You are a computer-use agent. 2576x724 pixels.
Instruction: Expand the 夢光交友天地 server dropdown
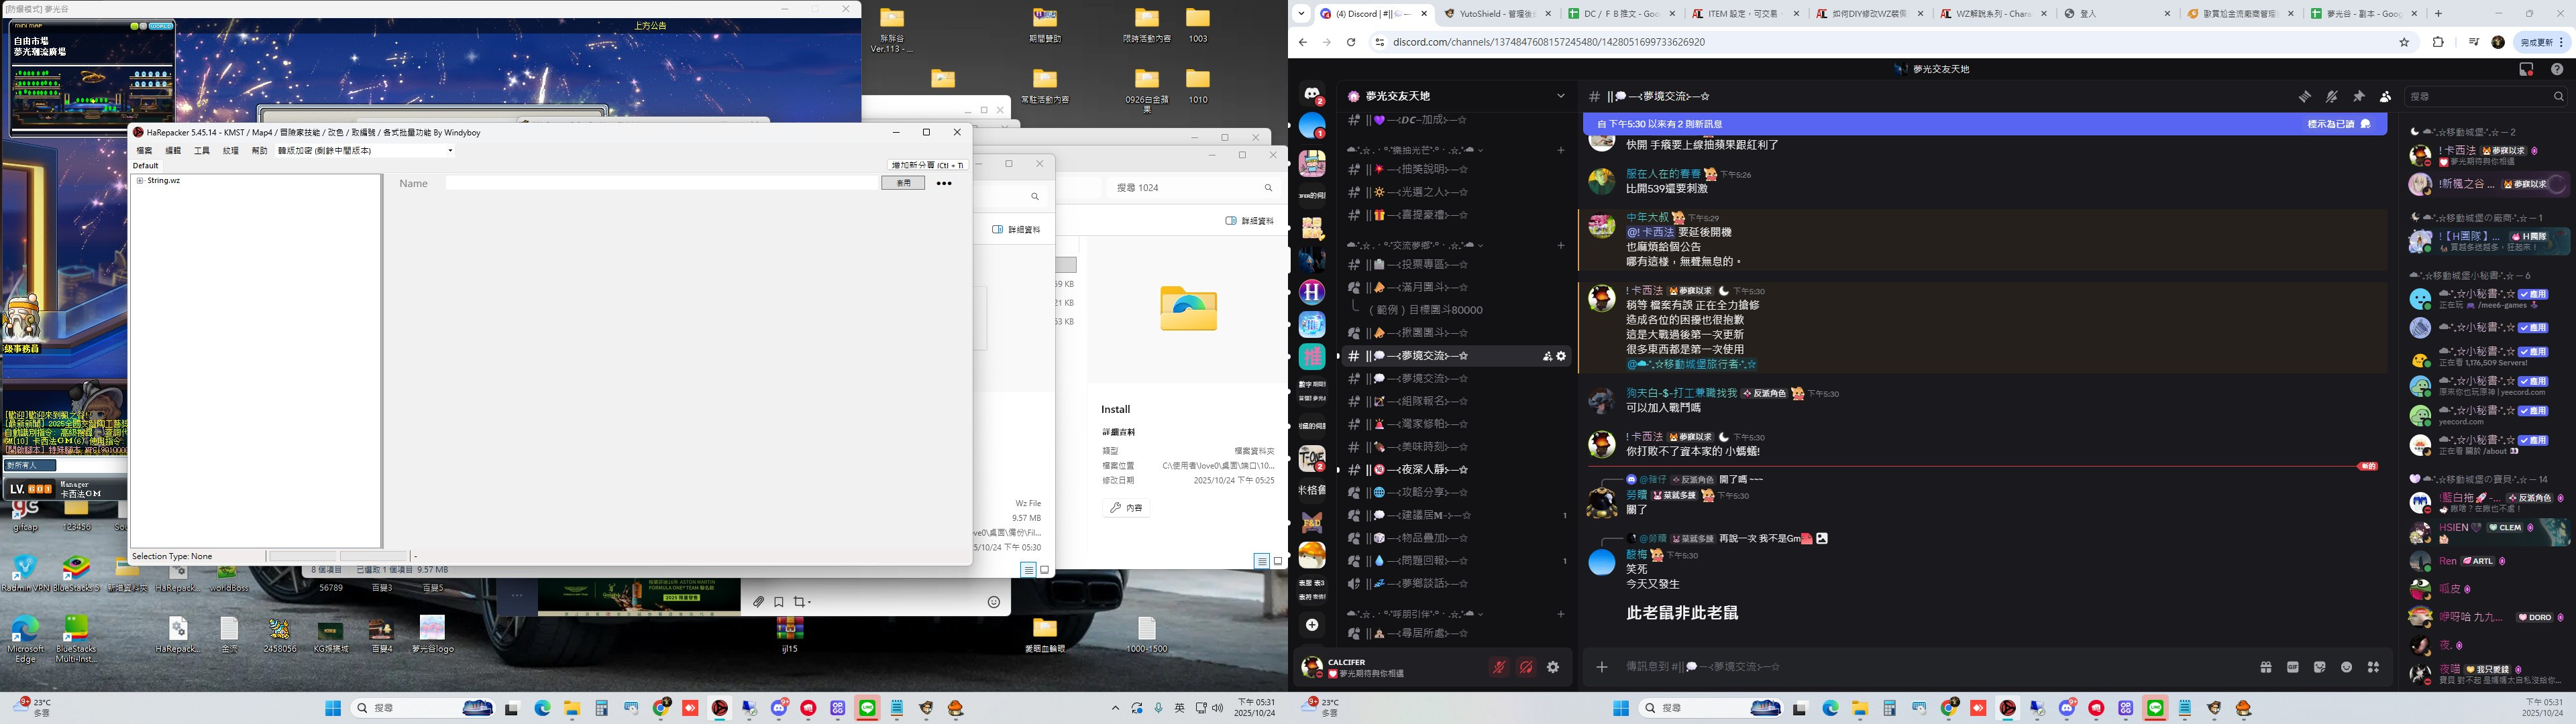[1560, 96]
